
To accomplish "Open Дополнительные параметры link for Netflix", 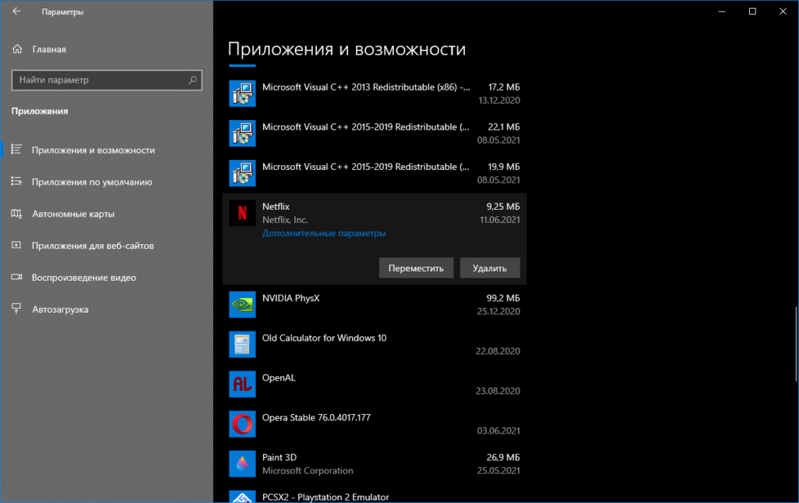I will click(324, 233).
